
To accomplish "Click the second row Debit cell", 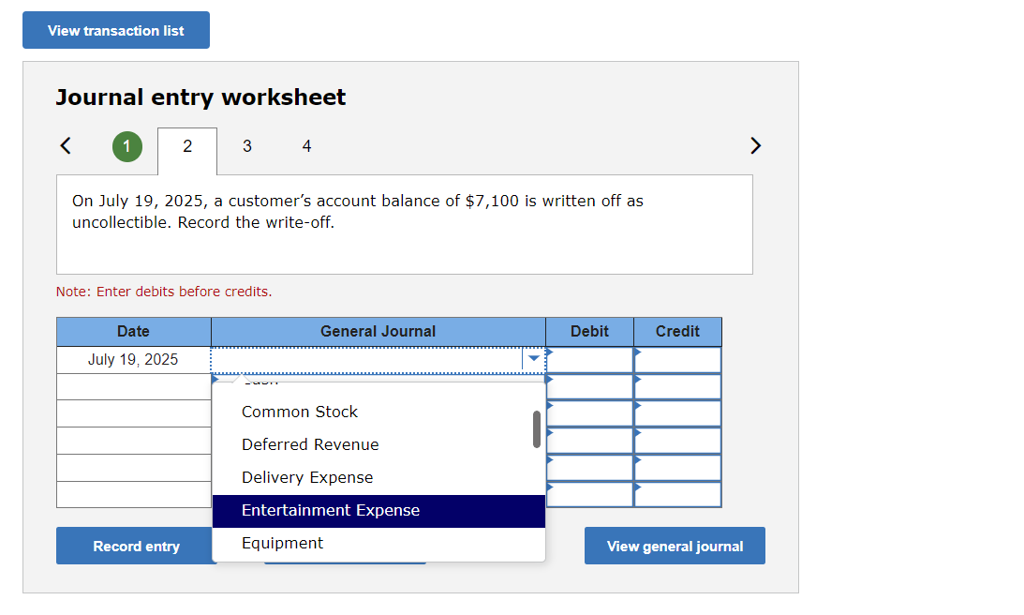I will pos(589,387).
